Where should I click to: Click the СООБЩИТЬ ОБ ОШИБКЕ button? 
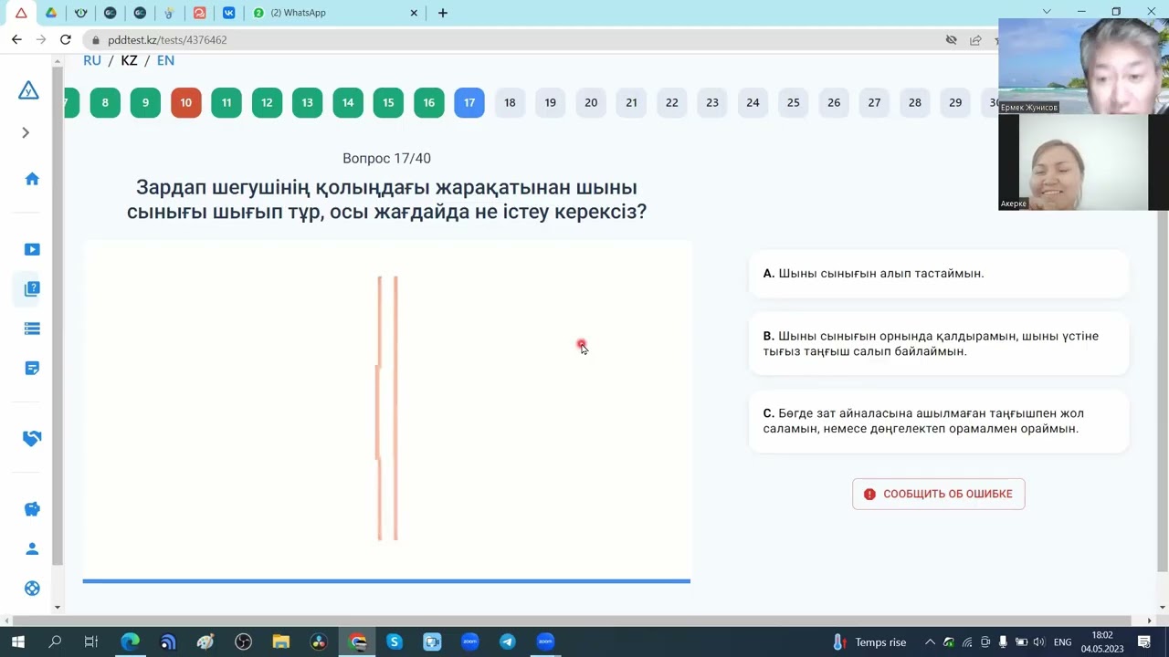[938, 494]
